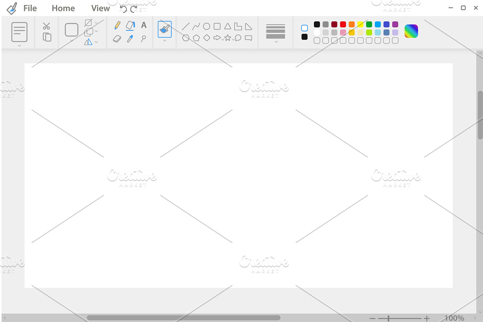Select the Fill bucket tool
483x322 pixels.
point(130,26)
